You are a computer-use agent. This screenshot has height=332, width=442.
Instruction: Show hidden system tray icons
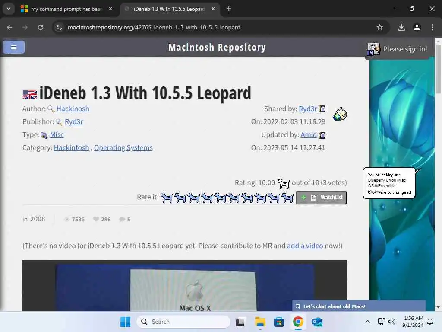(368, 322)
